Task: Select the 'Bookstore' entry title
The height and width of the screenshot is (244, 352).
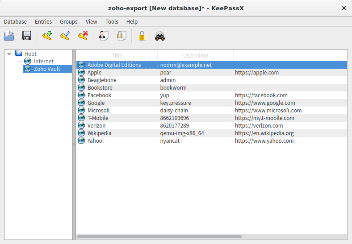Action: point(100,88)
